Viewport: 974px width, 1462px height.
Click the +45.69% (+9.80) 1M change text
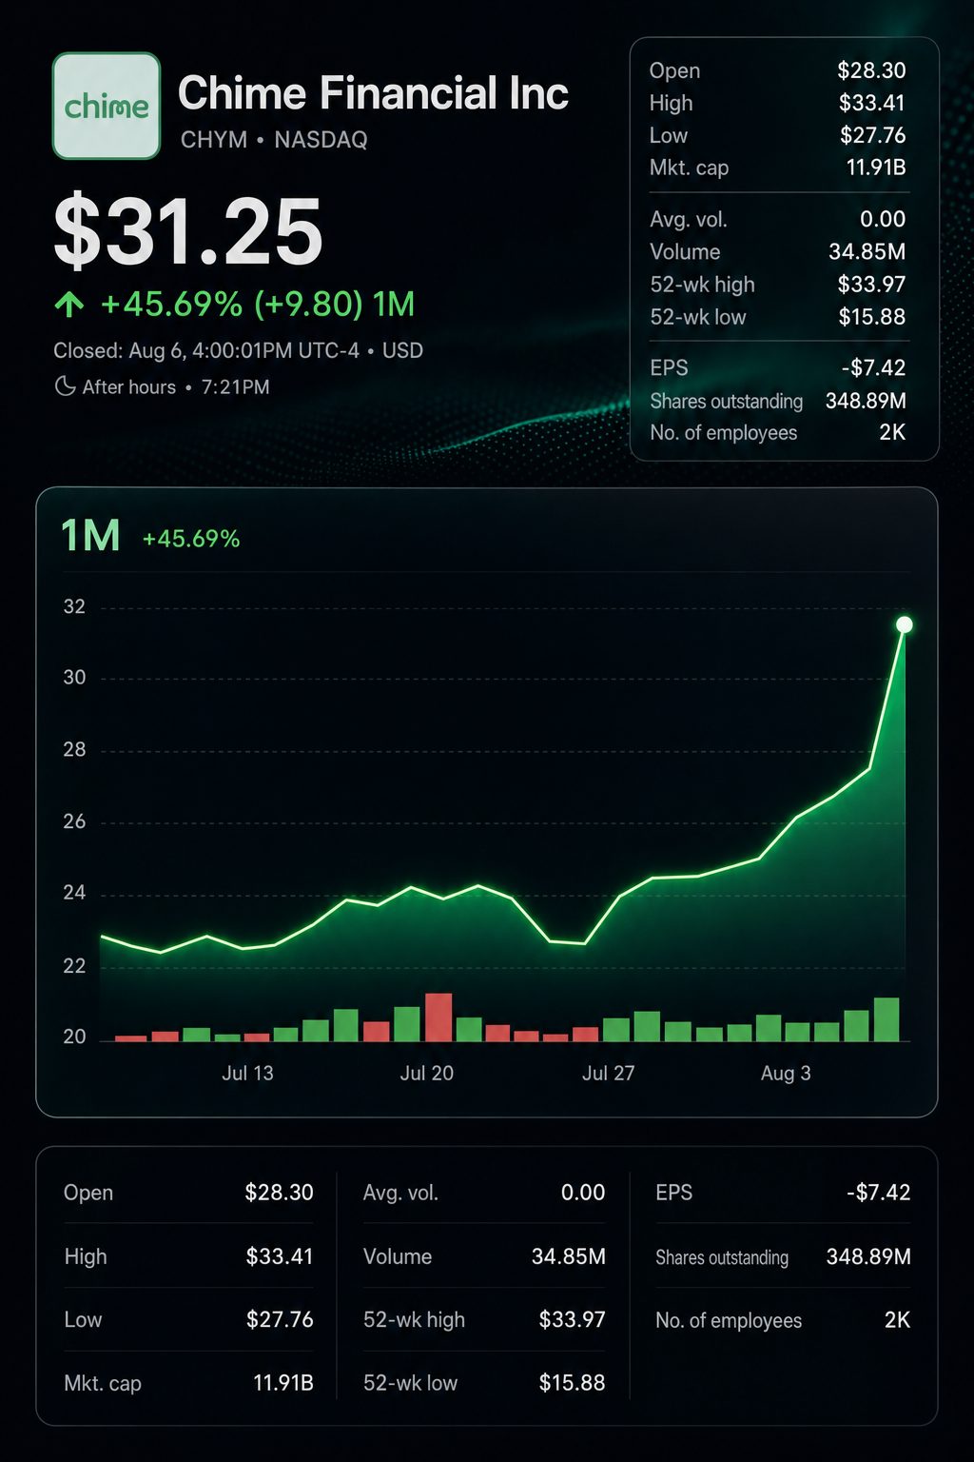pos(257,305)
